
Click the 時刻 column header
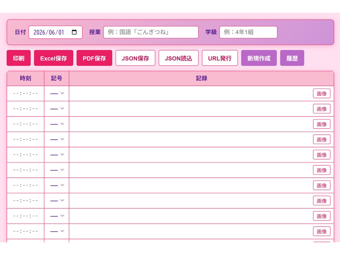pos(25,78)
